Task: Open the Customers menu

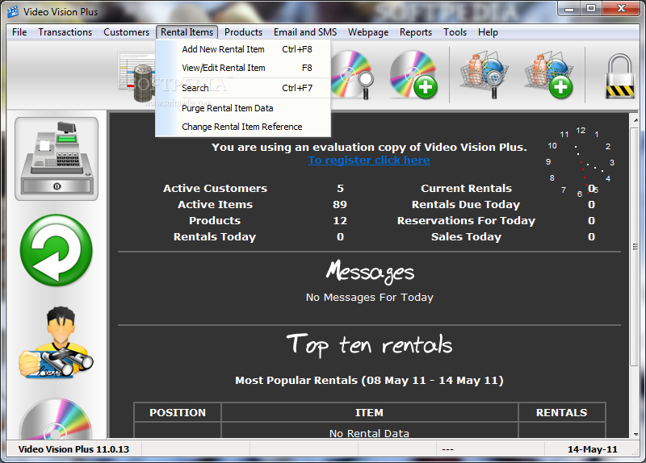Action: (x=127, y=32)
